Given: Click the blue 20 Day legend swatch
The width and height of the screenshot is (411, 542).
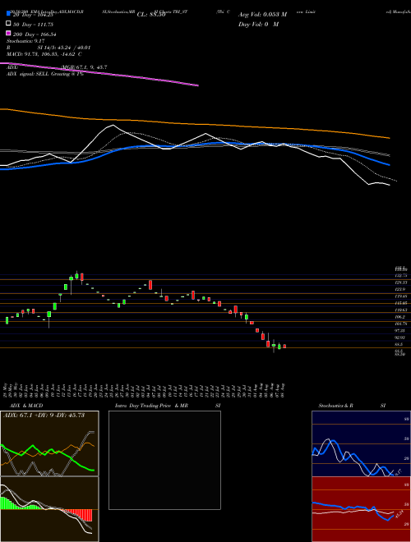Looking at the screenshot, I should [8, 14].
